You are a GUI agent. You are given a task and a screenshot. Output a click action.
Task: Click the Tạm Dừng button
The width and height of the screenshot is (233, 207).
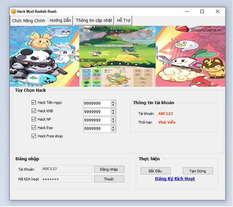coord(198,171)
